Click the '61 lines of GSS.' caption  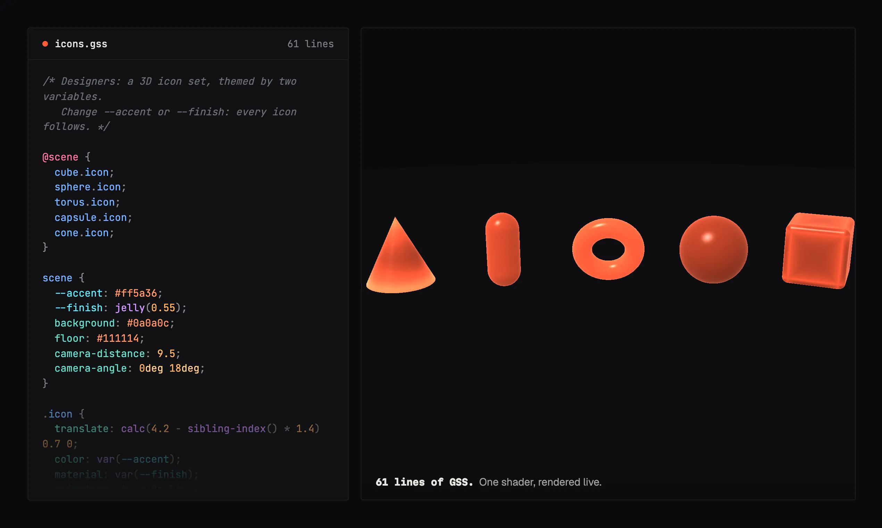click(424, 482)
